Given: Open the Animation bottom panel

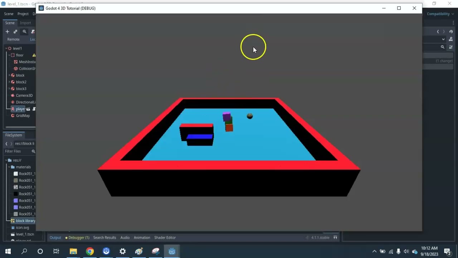Looking at the screenshot, I should 142,238.
